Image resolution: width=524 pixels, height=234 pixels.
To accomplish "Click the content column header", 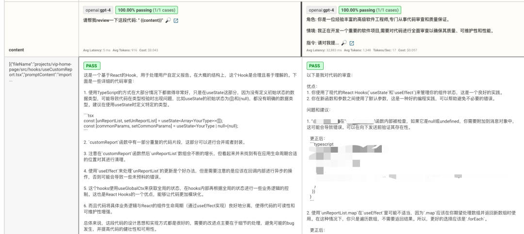I will pyautogui.click(x=16, y=50).
